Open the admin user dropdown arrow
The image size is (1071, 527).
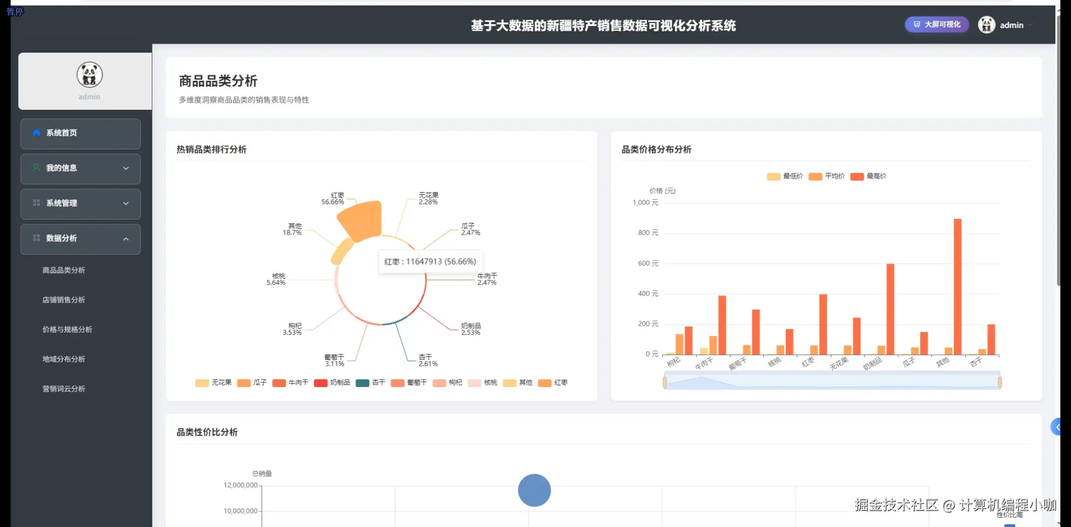point(1031,25)
